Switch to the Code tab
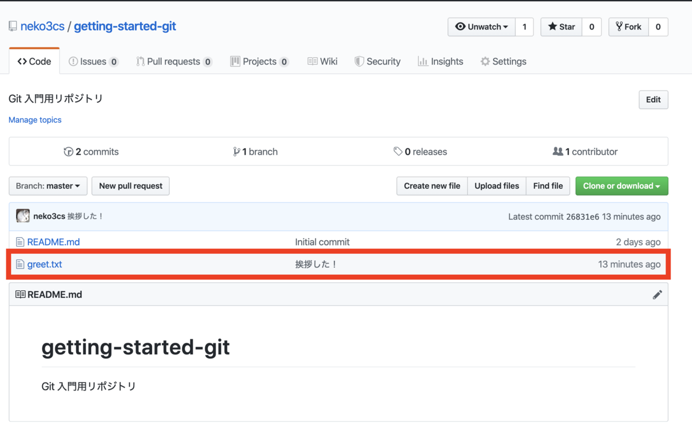The image size is (692, 438). (x=34, y=61)
